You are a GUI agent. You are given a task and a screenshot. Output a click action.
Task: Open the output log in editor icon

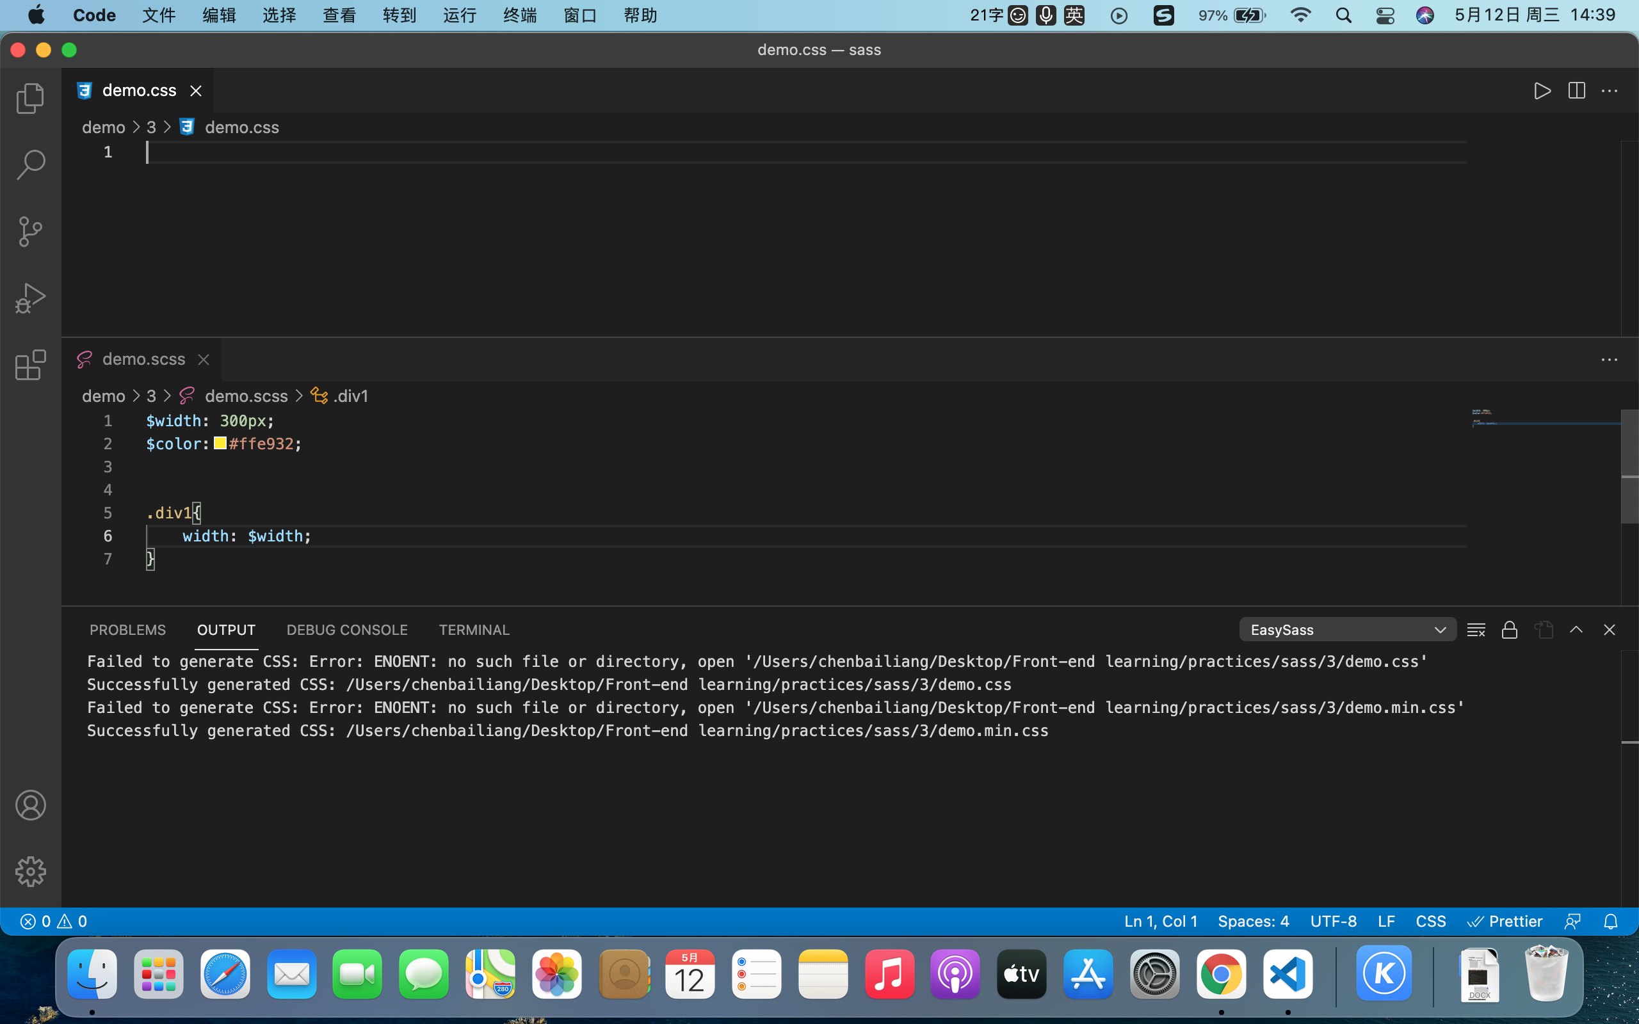1544,630
